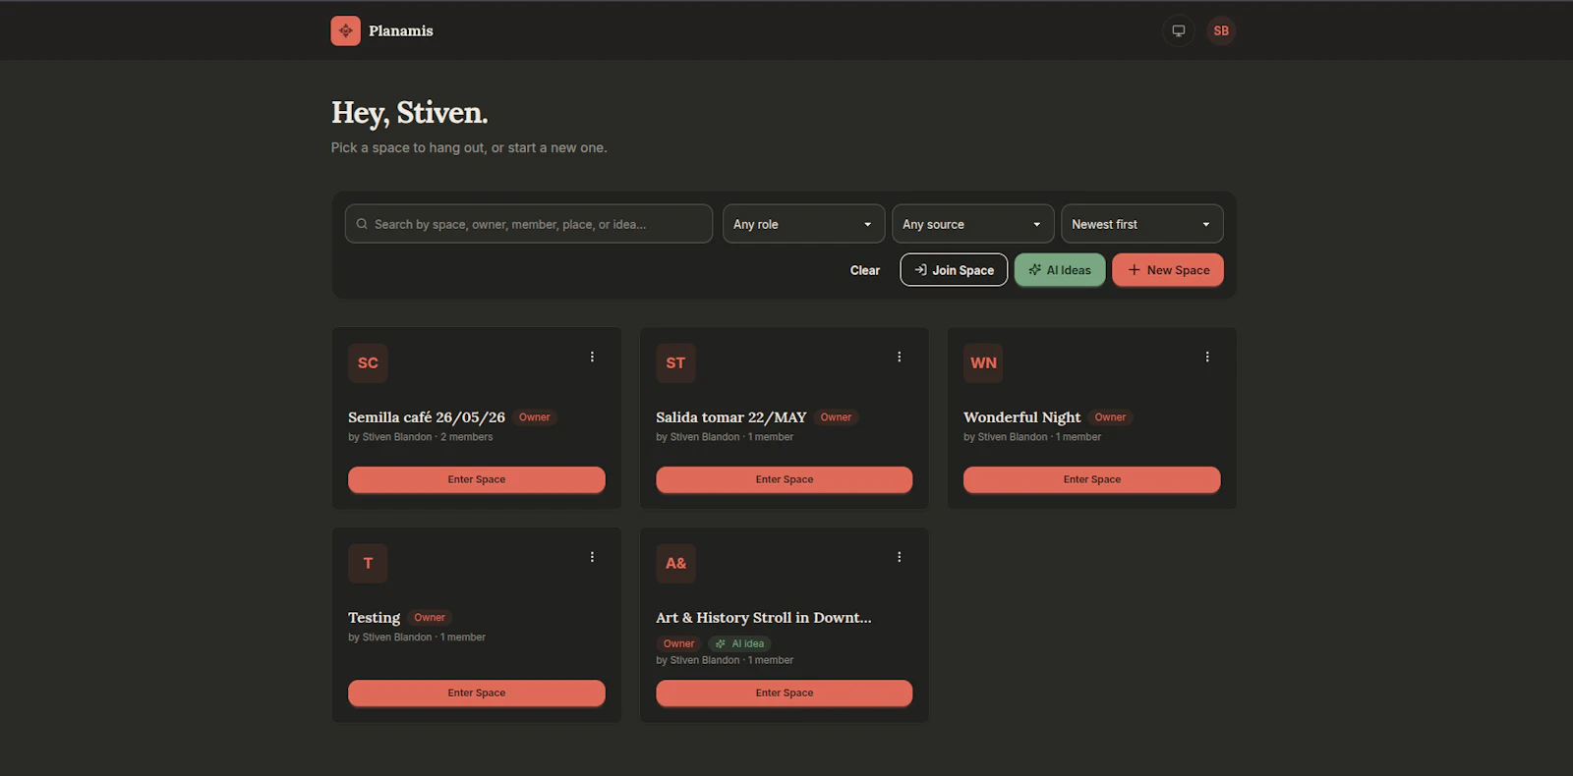Open options menu for Wonderful Night card
Viewport: 1573px width, 776px height.
[x=1207, y=357]
